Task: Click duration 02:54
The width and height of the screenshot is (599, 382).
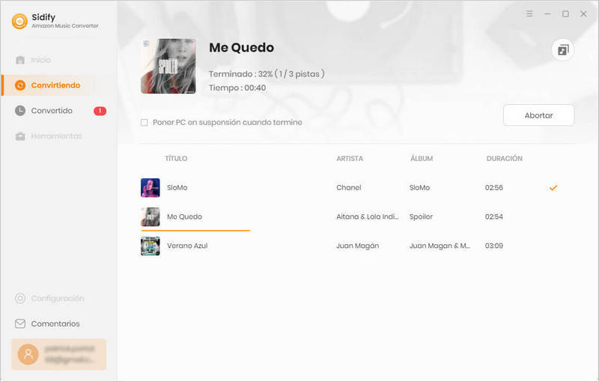Action: point(494,216)
